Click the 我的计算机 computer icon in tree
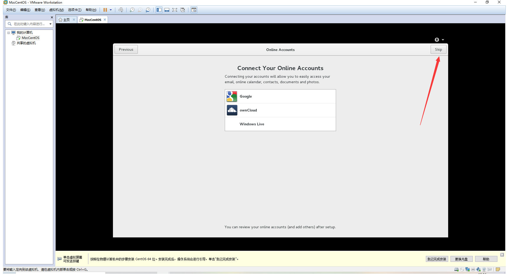This screenshot has width=517, height=280. 13,33
